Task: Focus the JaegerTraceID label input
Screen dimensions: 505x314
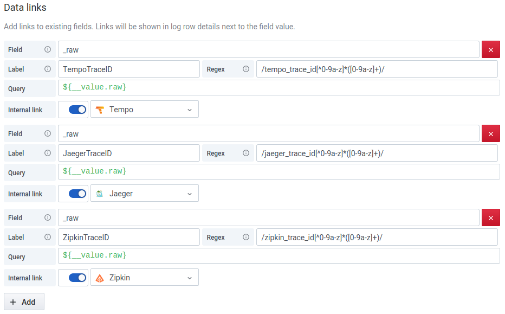Action: point(129,153)
